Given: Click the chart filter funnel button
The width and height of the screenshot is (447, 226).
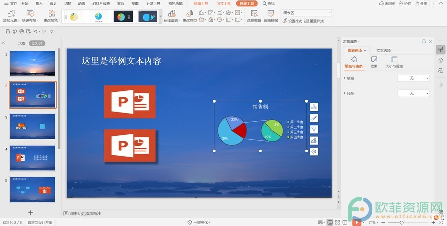Looking at the screenshot, I should coord(314,129).
